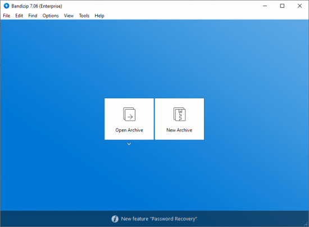Viewport: 309px width, 227px height.
Task: Click the "Bandizip 7.06 (Enterprise)" title text
Action: coord(37,6)
